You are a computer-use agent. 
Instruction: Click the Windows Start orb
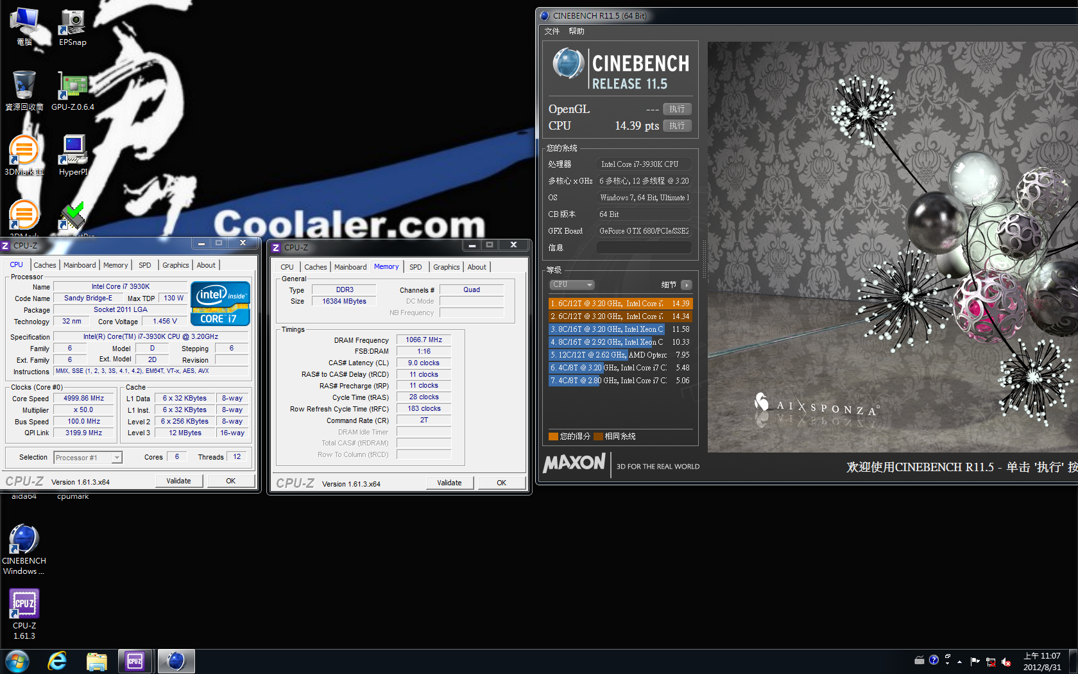click(x=17, y=661)
